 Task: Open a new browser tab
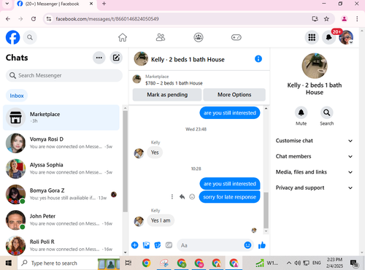click(x=104, y=4)
